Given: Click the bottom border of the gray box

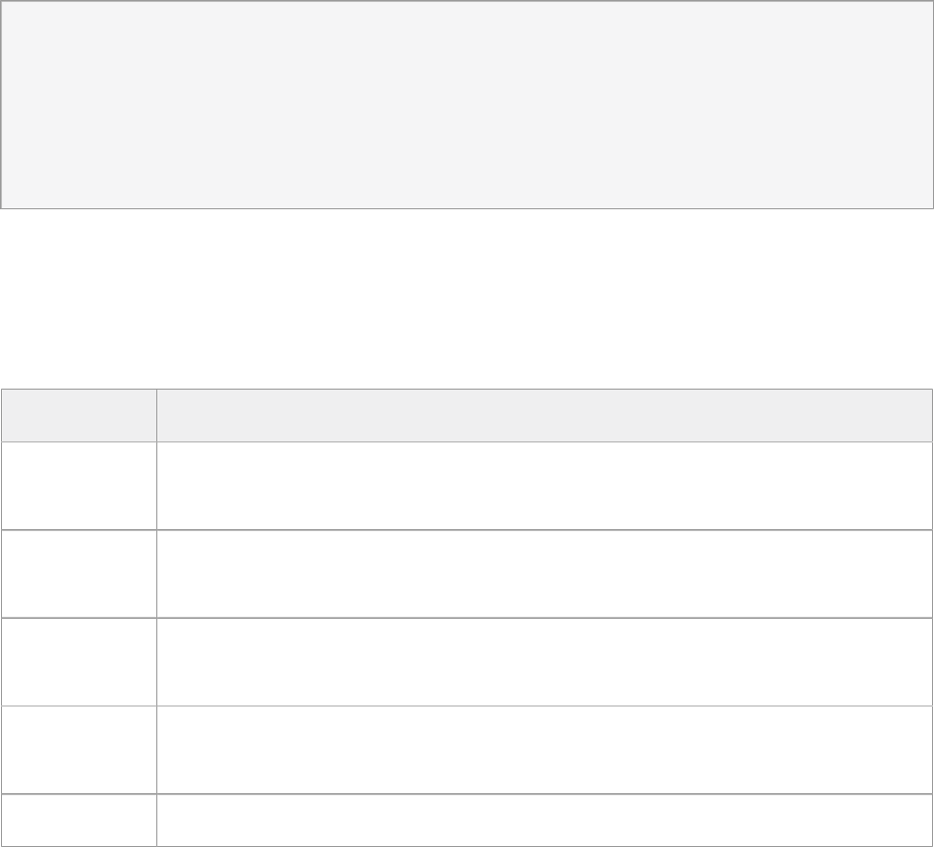Looking at the screenshot, I should click(466, 208).
